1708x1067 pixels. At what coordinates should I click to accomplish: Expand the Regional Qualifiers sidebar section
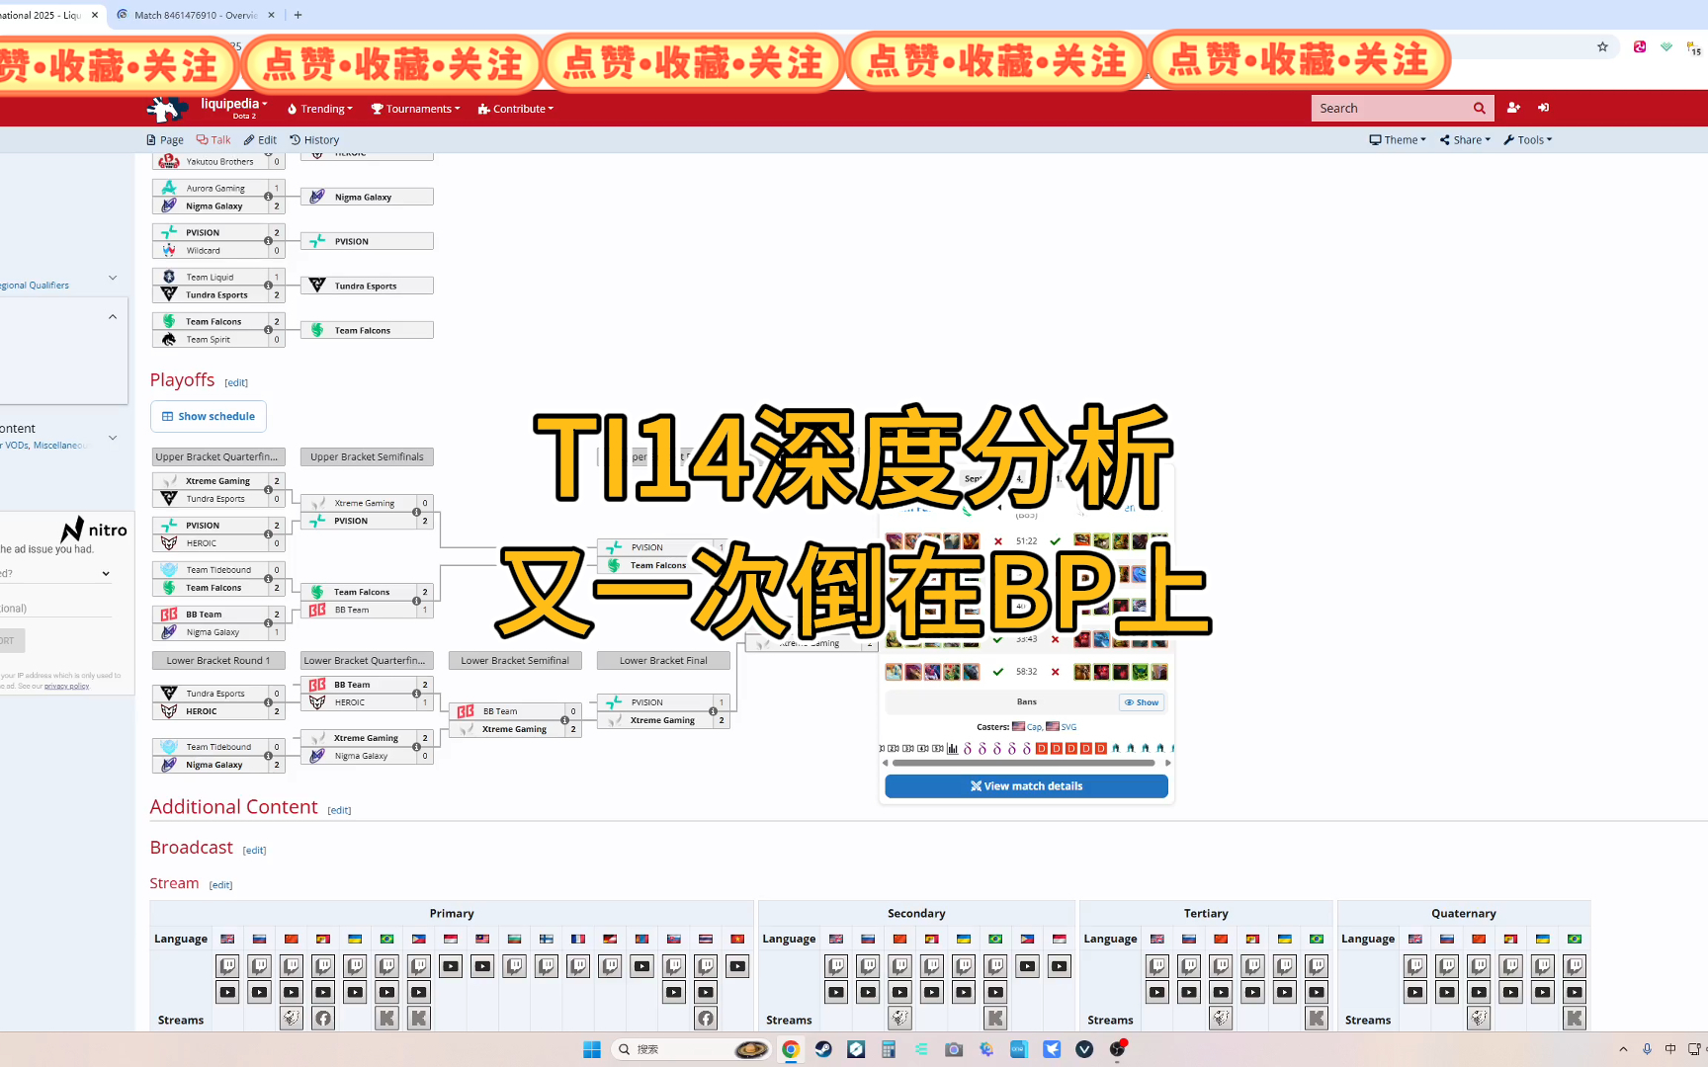113,278
